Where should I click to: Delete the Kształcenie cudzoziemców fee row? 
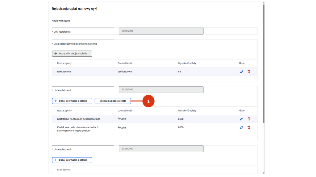coord(249,127)
